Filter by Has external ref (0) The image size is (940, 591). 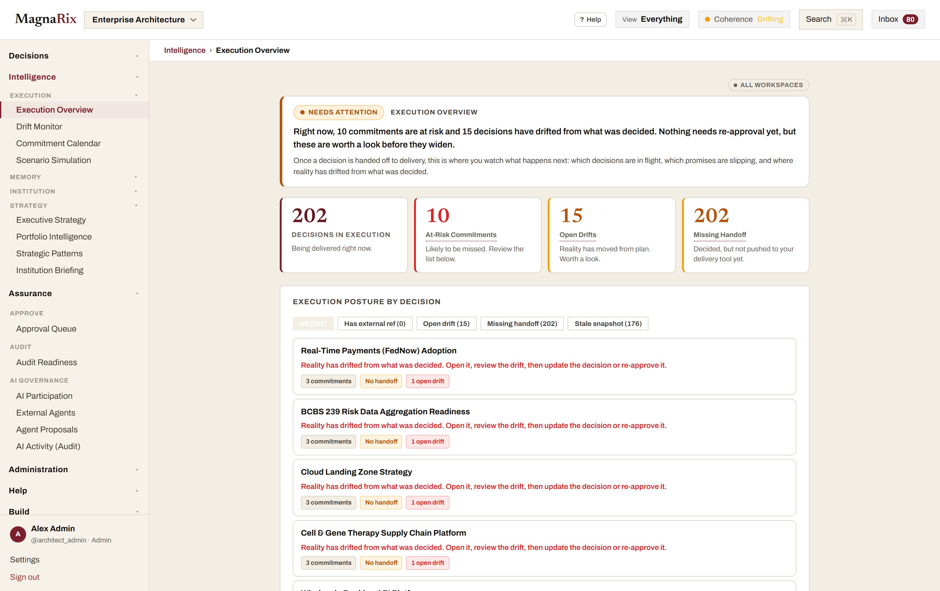click(x=375, y=323)
